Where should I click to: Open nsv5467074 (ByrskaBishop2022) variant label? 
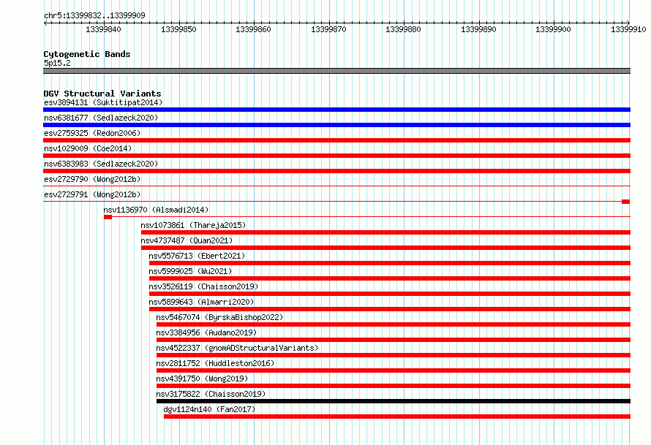click(x=219, y=317)
